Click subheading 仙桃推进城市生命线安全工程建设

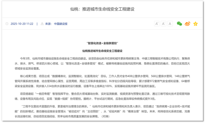tap(102, 51)
